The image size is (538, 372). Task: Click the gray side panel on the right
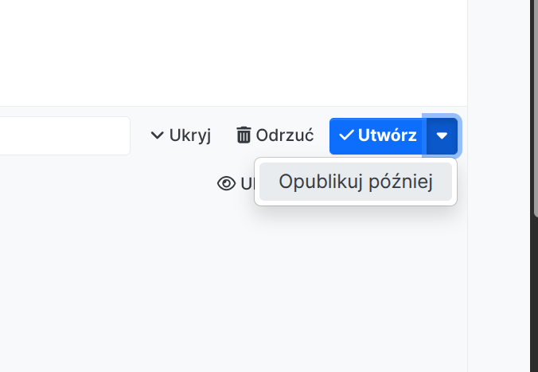(499, 186)
